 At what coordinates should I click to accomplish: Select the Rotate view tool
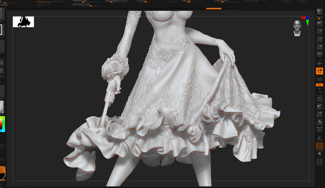click(x=319, y=122)
